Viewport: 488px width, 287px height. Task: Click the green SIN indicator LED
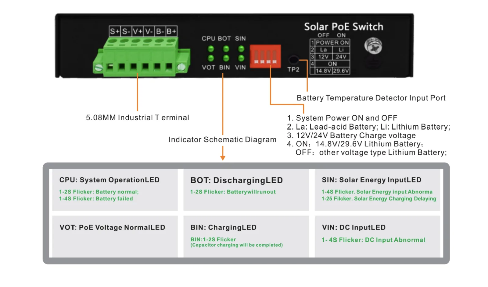click(241, 49)
